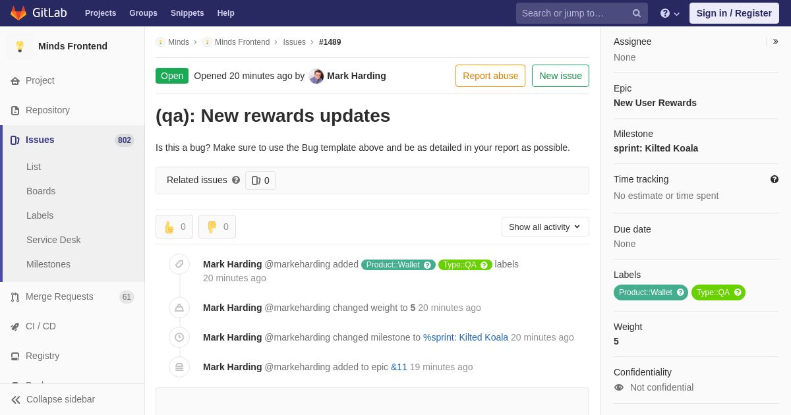This screenshot has width=791, height=415.
Task: Give a thumbs down reaction
Action: coord(217,227)
